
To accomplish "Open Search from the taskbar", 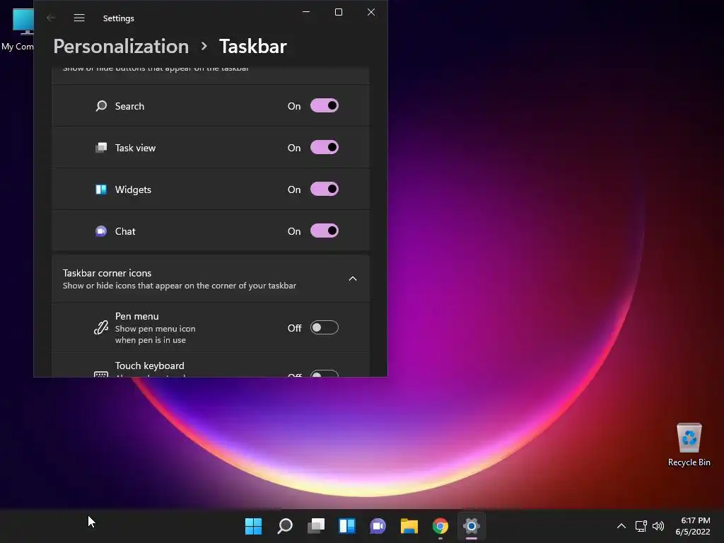I will (x=285, y=526).
